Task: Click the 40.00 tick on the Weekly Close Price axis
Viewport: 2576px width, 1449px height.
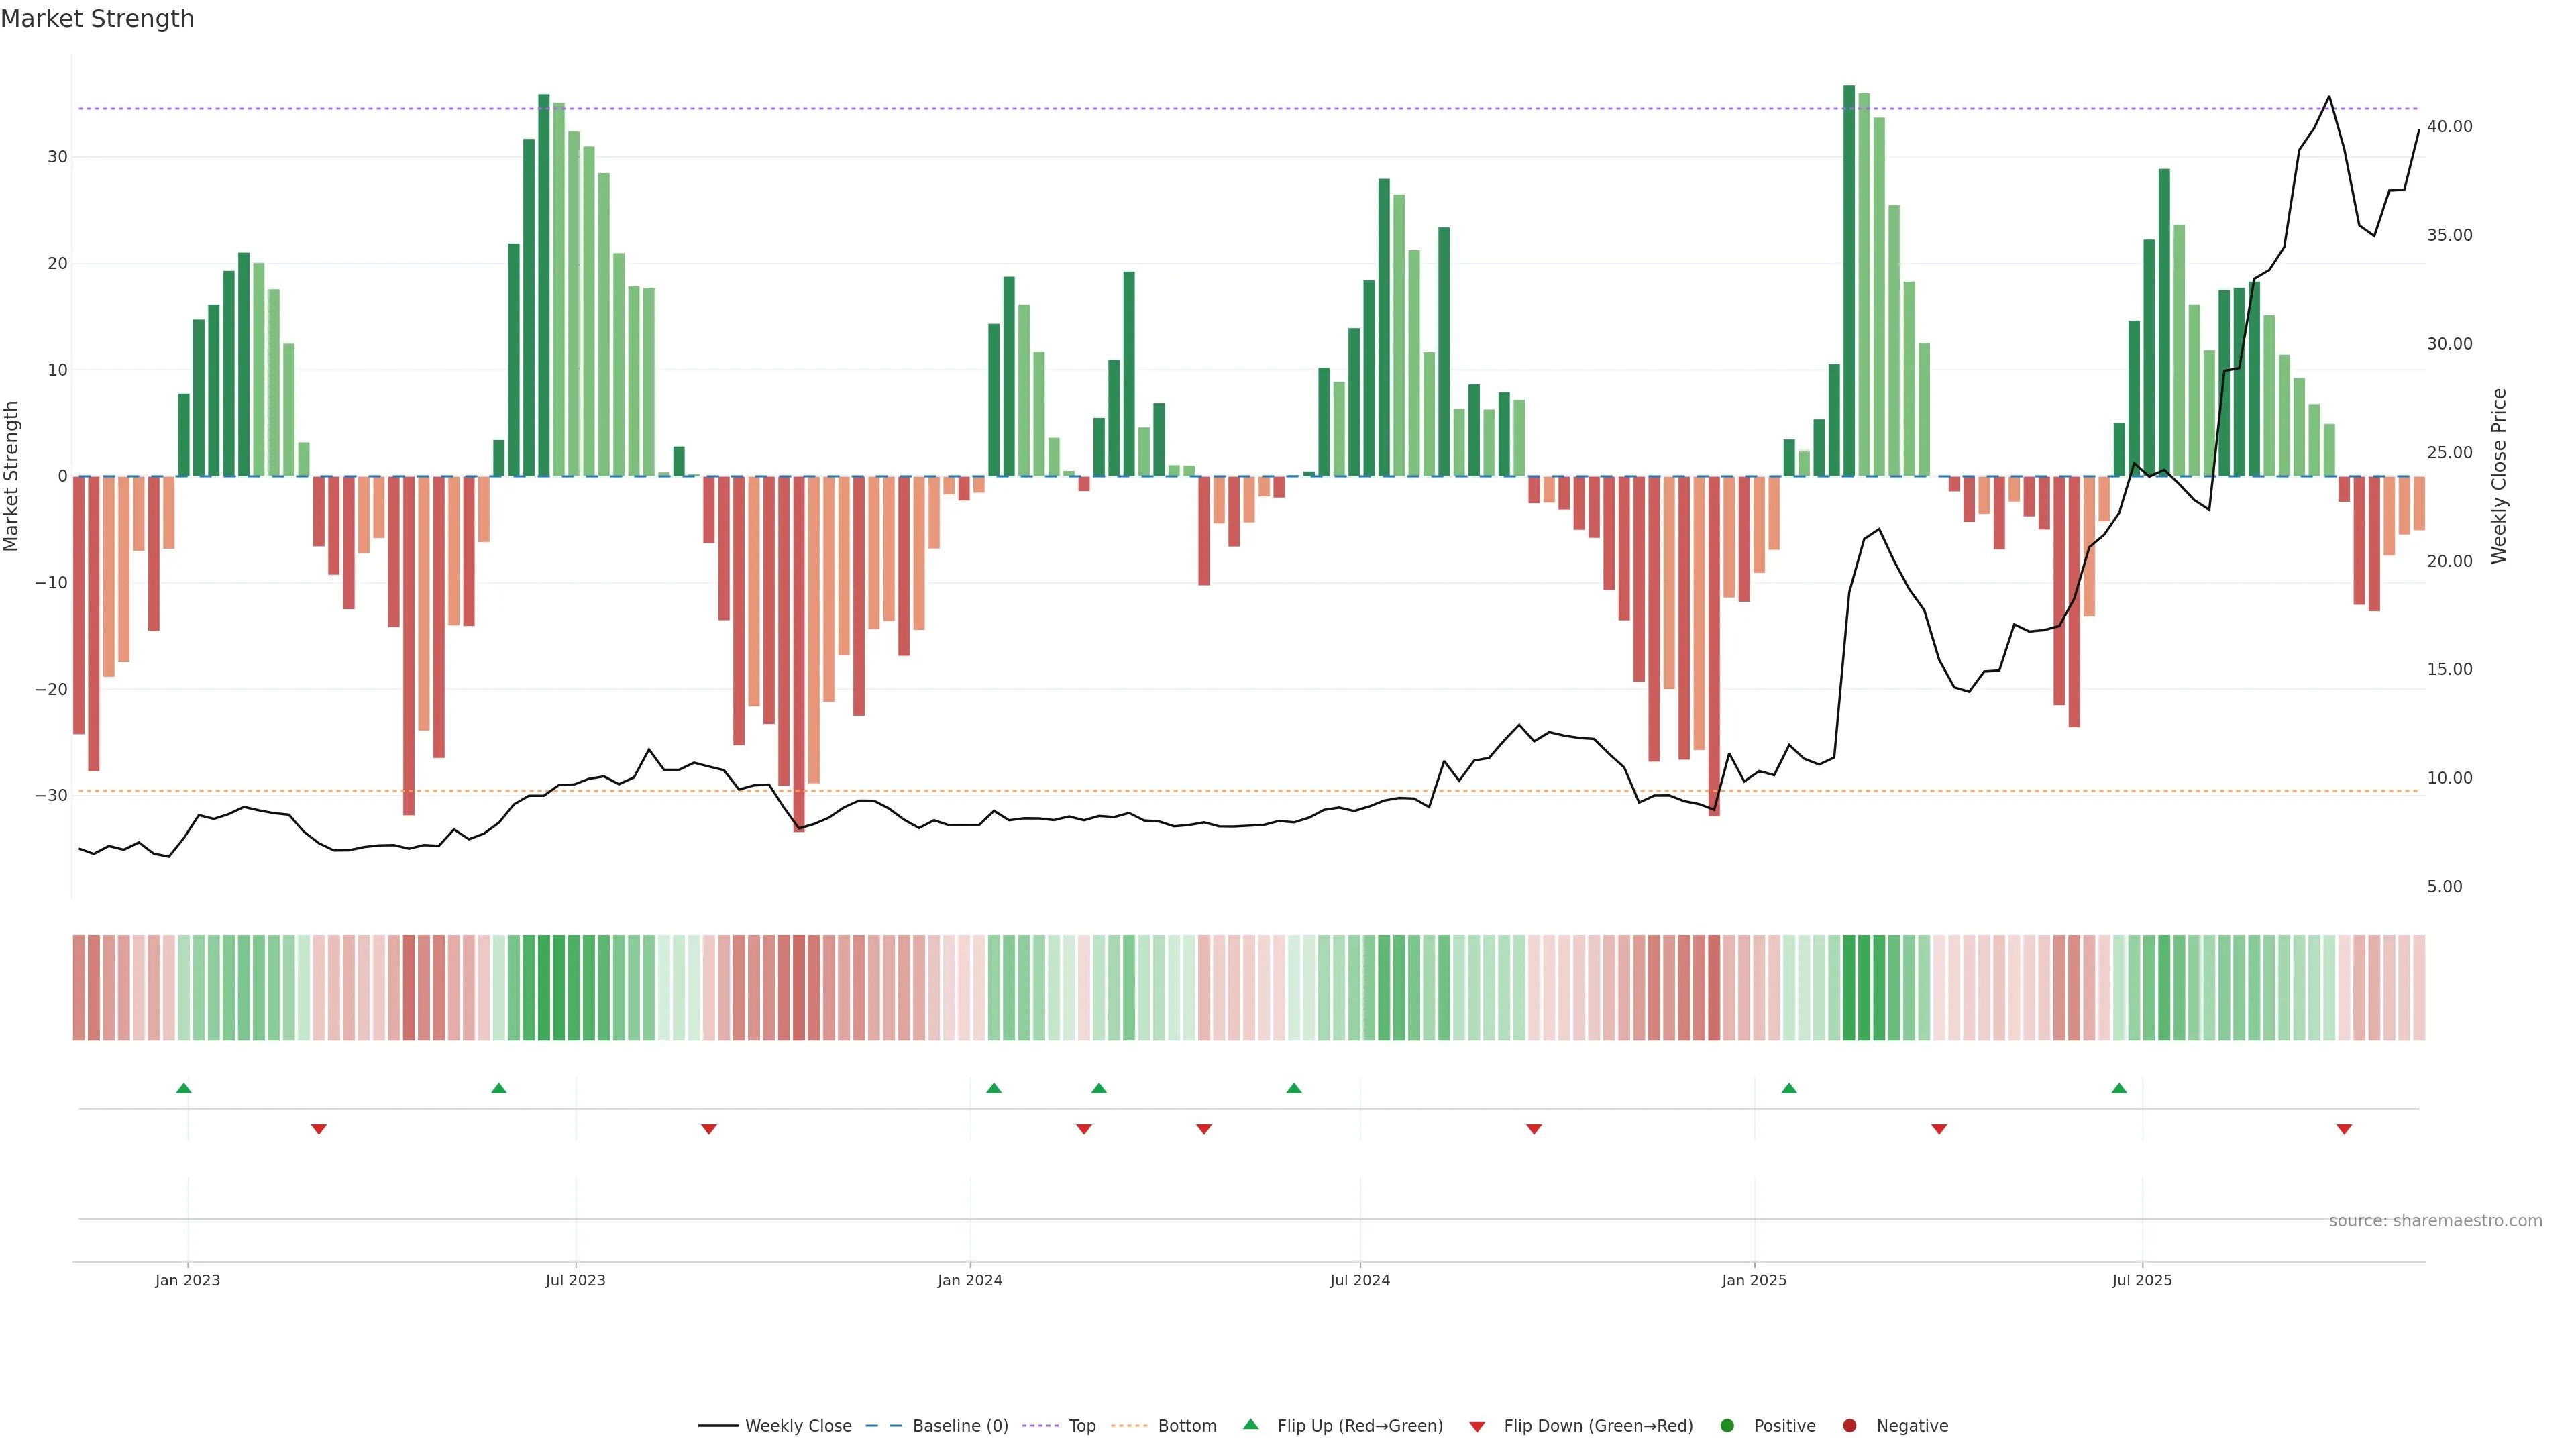Action: [x=2449, y=127]
